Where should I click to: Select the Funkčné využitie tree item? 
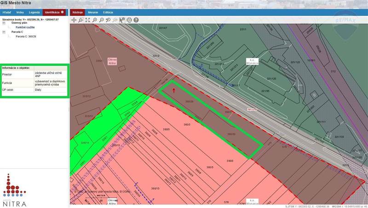(25, 28)
